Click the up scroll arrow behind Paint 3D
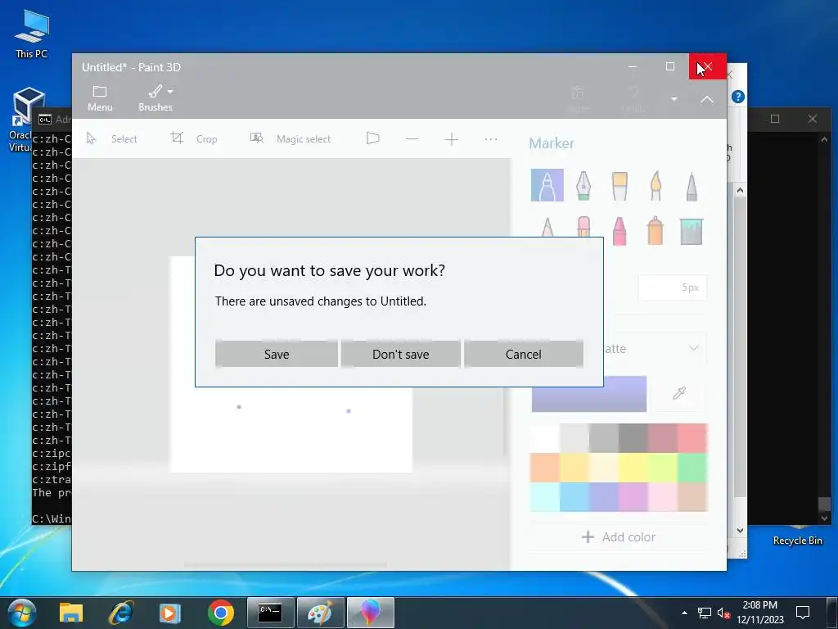The height and width of the screenshot is (629, 838). [740, 190]
